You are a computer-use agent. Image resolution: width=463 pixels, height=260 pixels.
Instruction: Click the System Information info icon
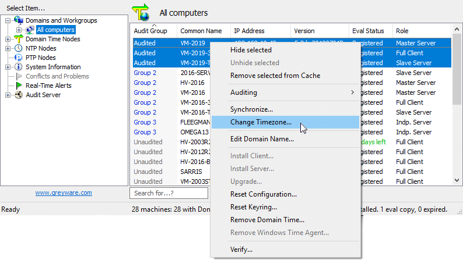[x=19, y=67]
